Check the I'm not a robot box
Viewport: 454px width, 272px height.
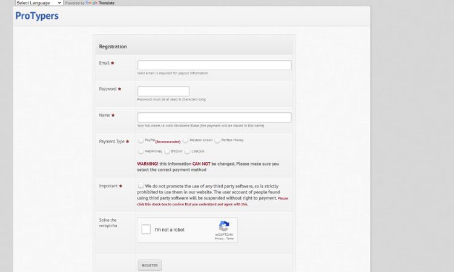click(146, 230)
